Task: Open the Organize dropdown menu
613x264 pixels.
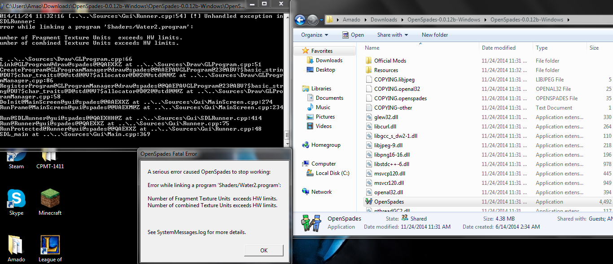Action: click(x=314, y=35)
